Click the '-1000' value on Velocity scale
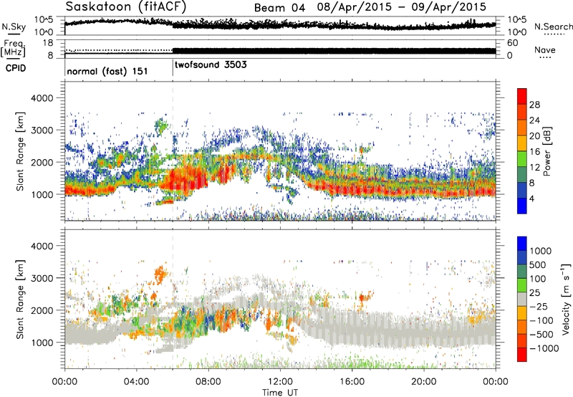Image resolution: width=573 pixels, height=397 pixels. (x=544, y=348)
